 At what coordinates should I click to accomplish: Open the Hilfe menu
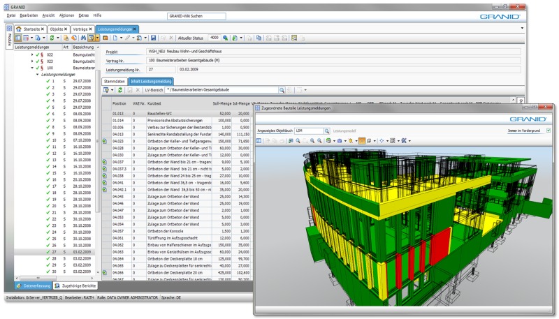97,15
